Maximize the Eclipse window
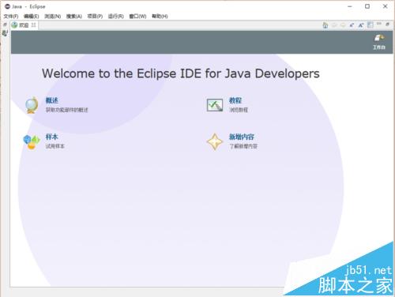The height and width of the screenshot is (297, 395). tap(367, 6)
